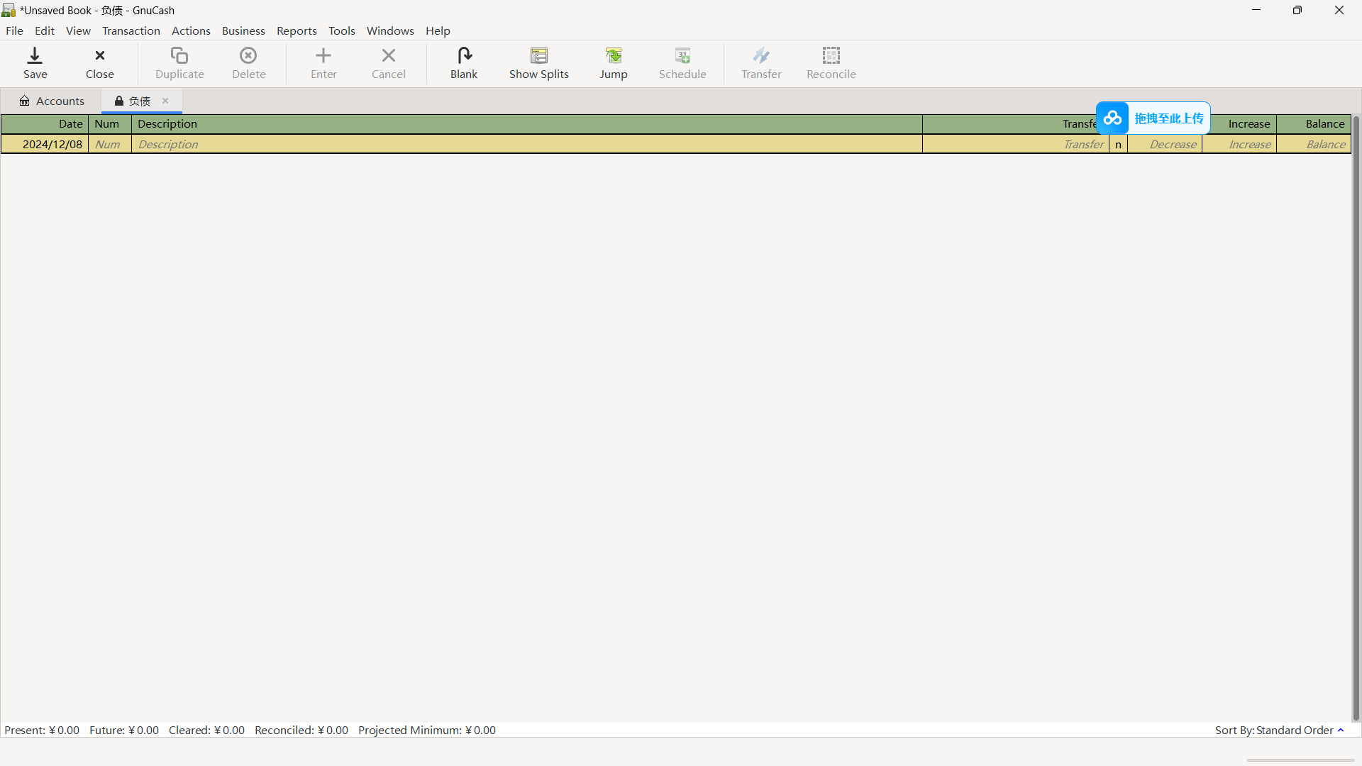
Task: Drag the horizontal scrollbar
Action: pos(1300,758)
